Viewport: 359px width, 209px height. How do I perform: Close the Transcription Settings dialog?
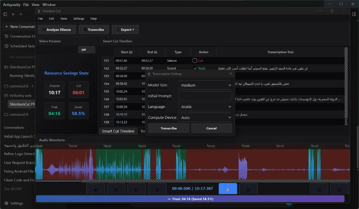(x=231, y=74)
